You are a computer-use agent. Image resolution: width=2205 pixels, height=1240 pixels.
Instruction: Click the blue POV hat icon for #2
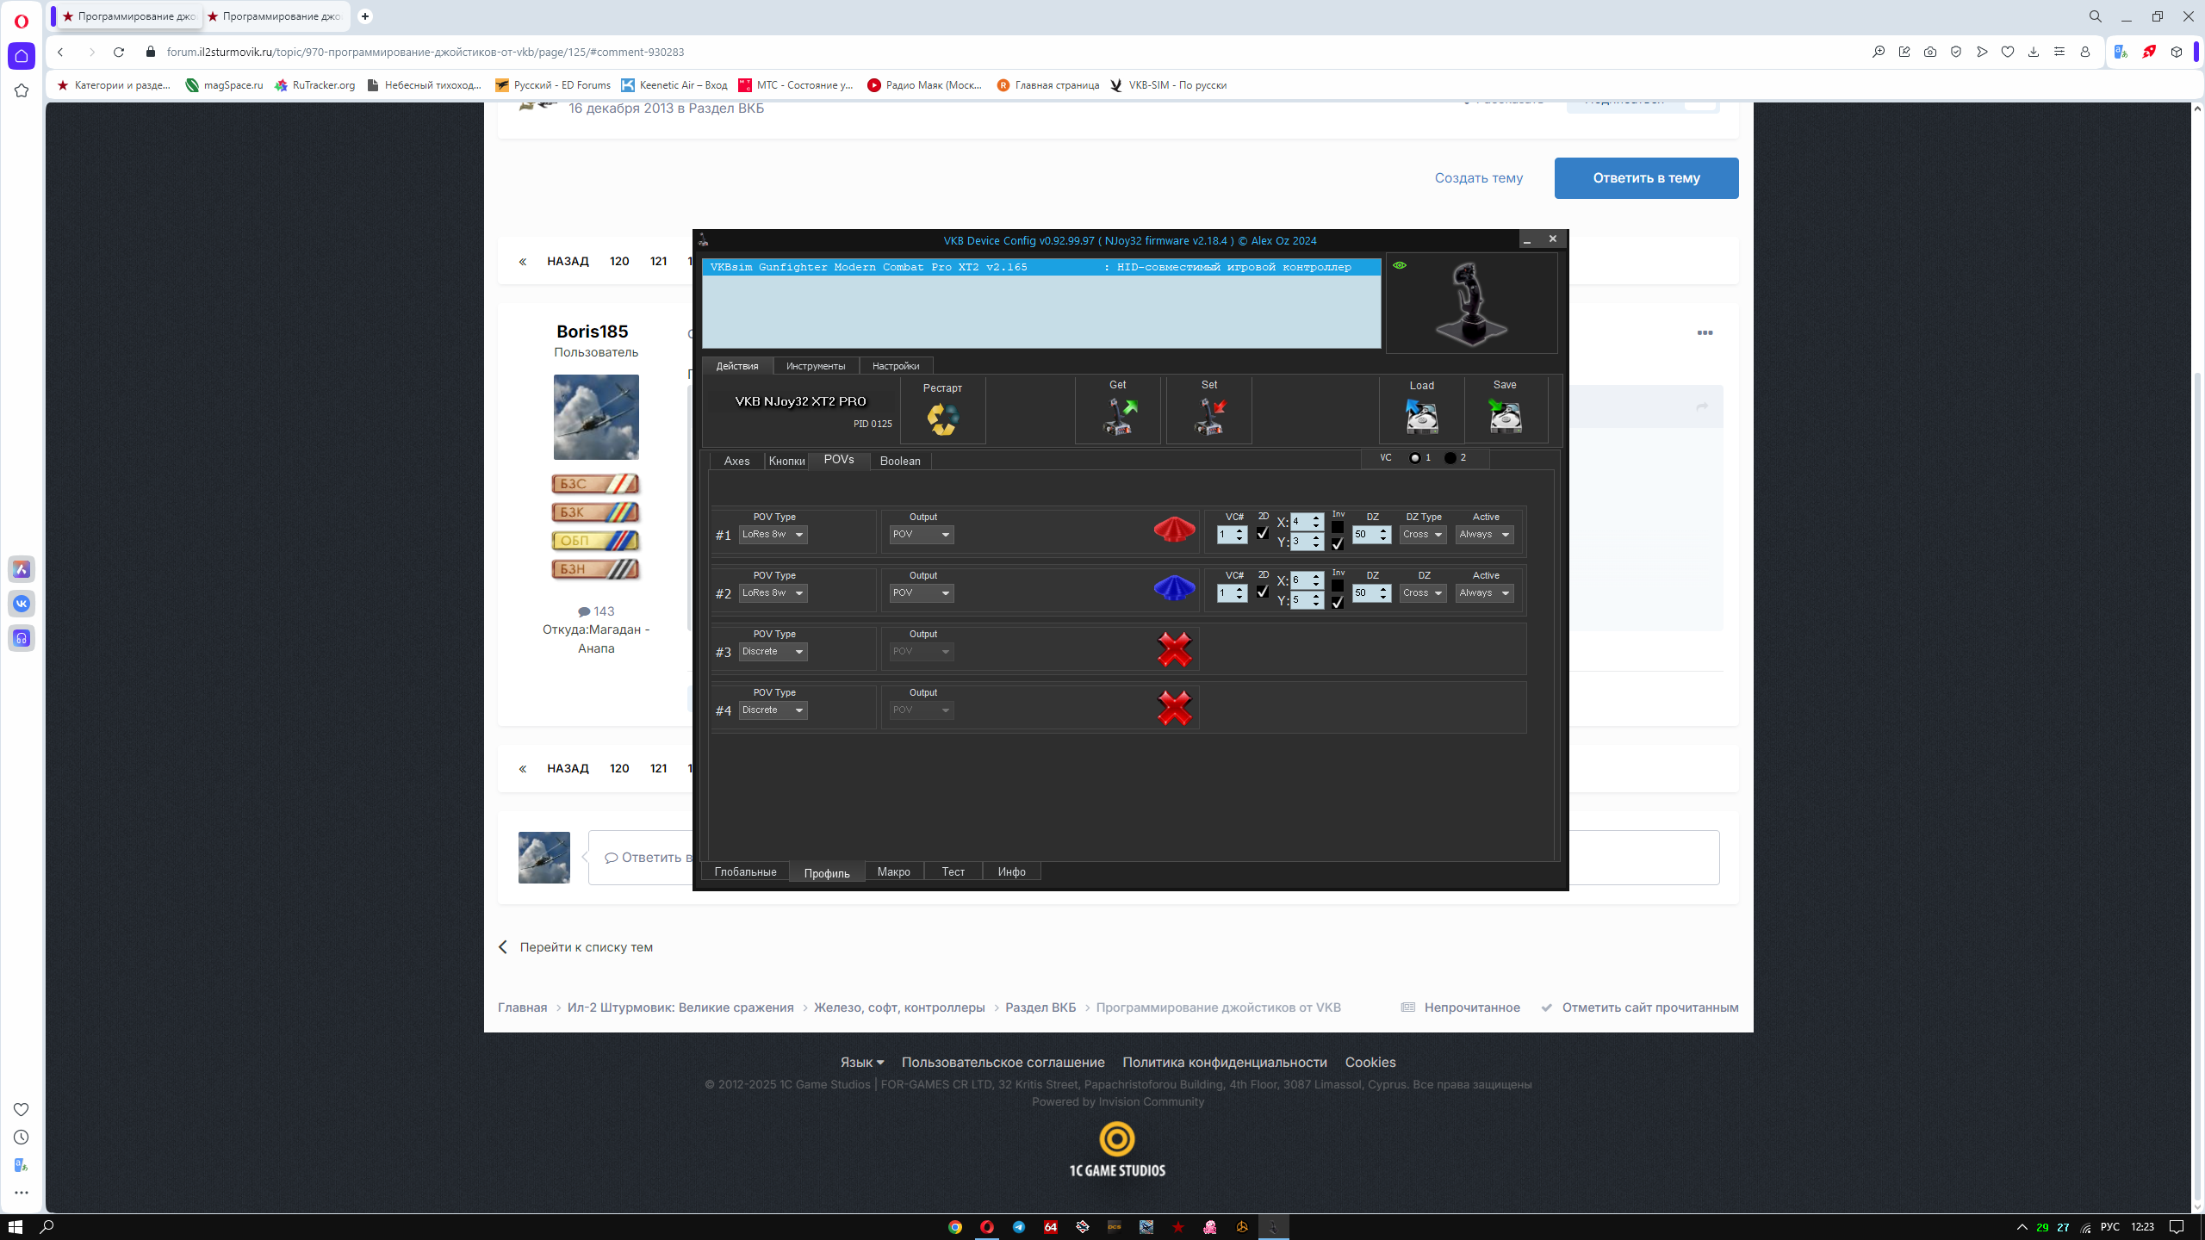[1174, 587]
